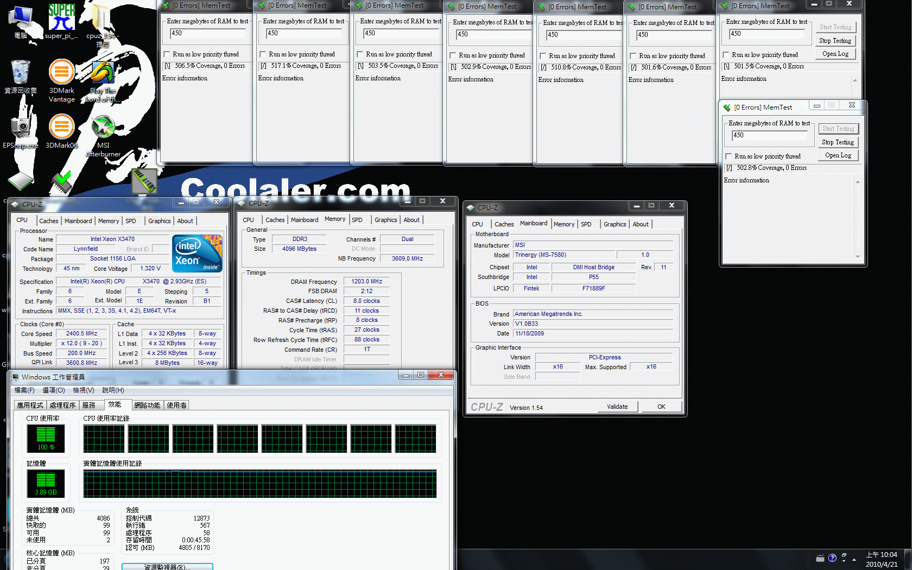Click the 記憶體 3.89 GB usage meter
Image resolution: width=912 pixels, height=570 pixels.
click(46, 484)
